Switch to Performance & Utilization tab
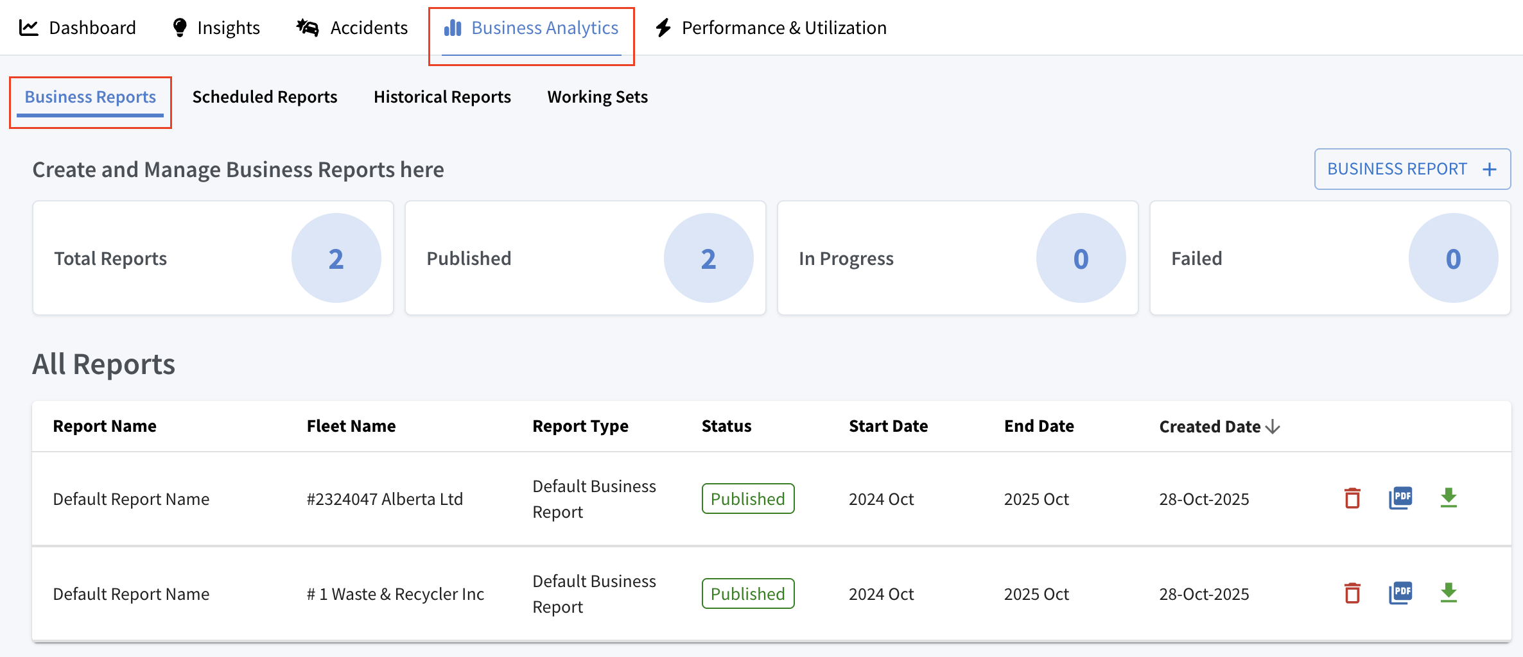Image resolution: width=1523 pixels, height=657 pixels. click(x=771, y=28)
